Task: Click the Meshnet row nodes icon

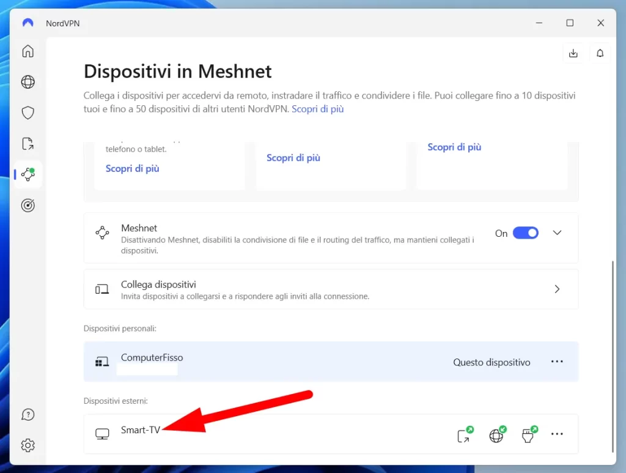Action: click(x=102, y=233)
